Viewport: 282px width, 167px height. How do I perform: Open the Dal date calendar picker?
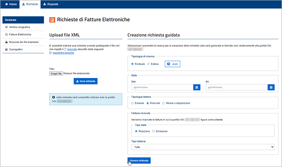tap(197, 87)
